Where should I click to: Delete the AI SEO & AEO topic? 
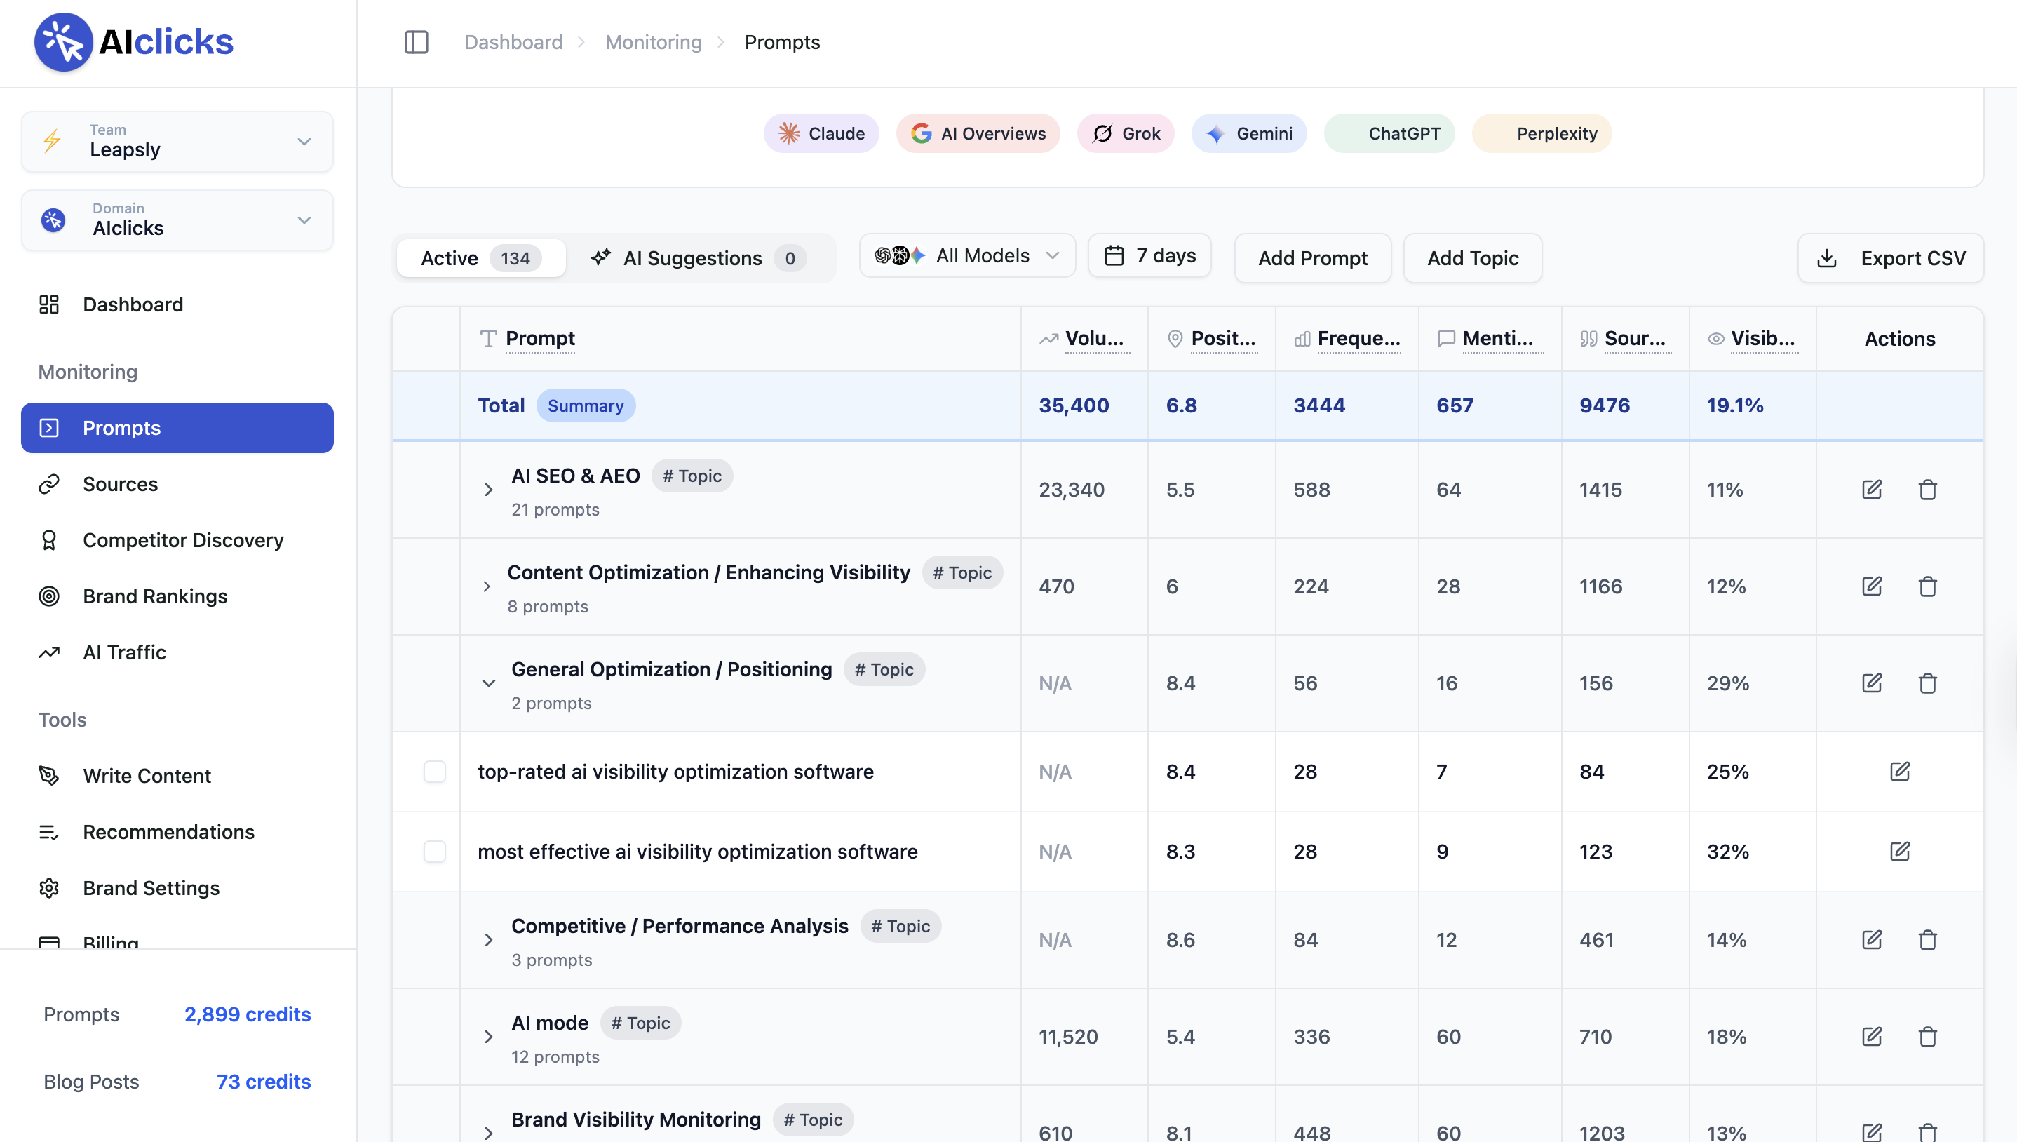tap(1927, 490)
